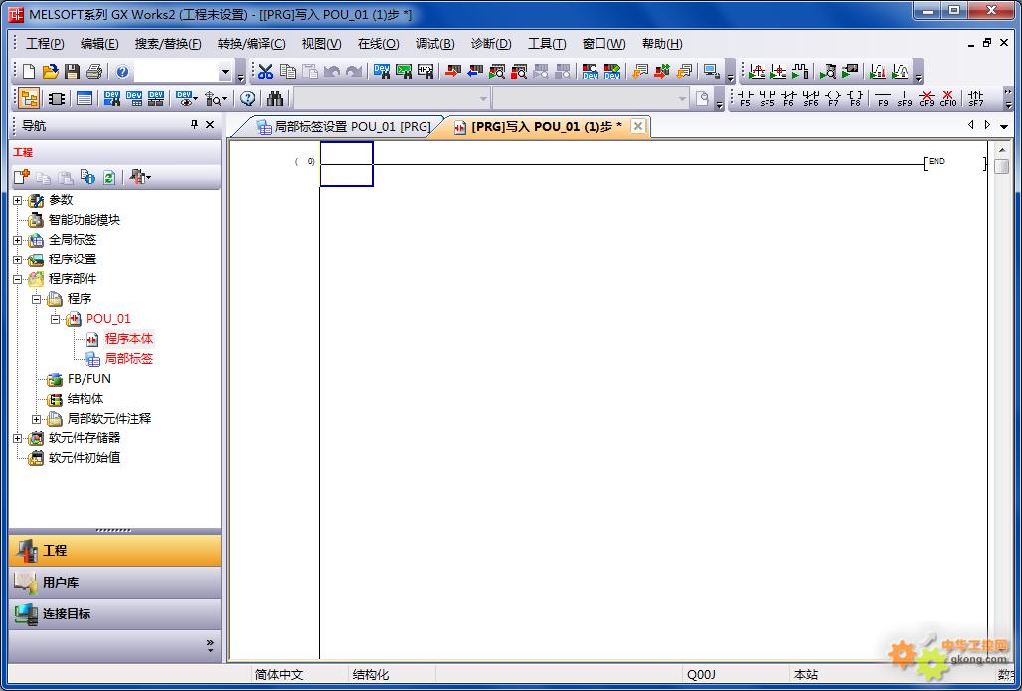This screenshot has width=1022, height=691.
Task: Select 程序本体 in the tree
Action: 129,339
